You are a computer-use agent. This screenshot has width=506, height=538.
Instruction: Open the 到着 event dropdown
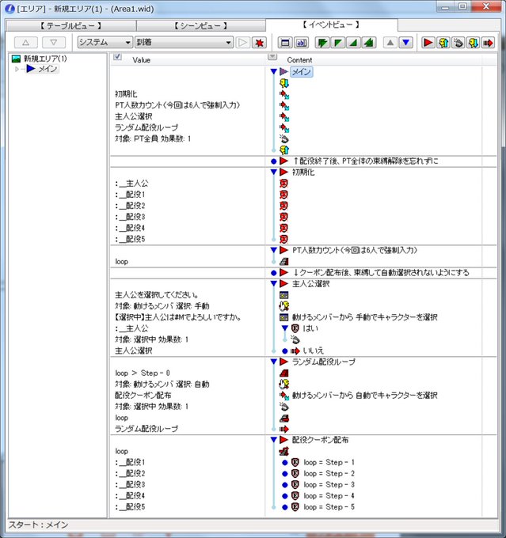tap(185, 43)
